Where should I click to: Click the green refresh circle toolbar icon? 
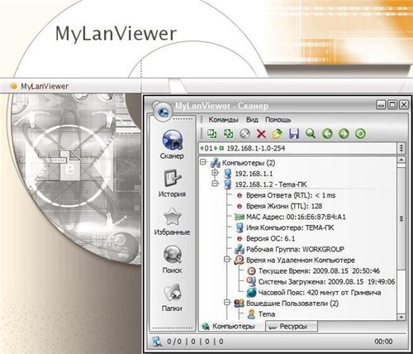pyautogui.click(x=360, y=134)
